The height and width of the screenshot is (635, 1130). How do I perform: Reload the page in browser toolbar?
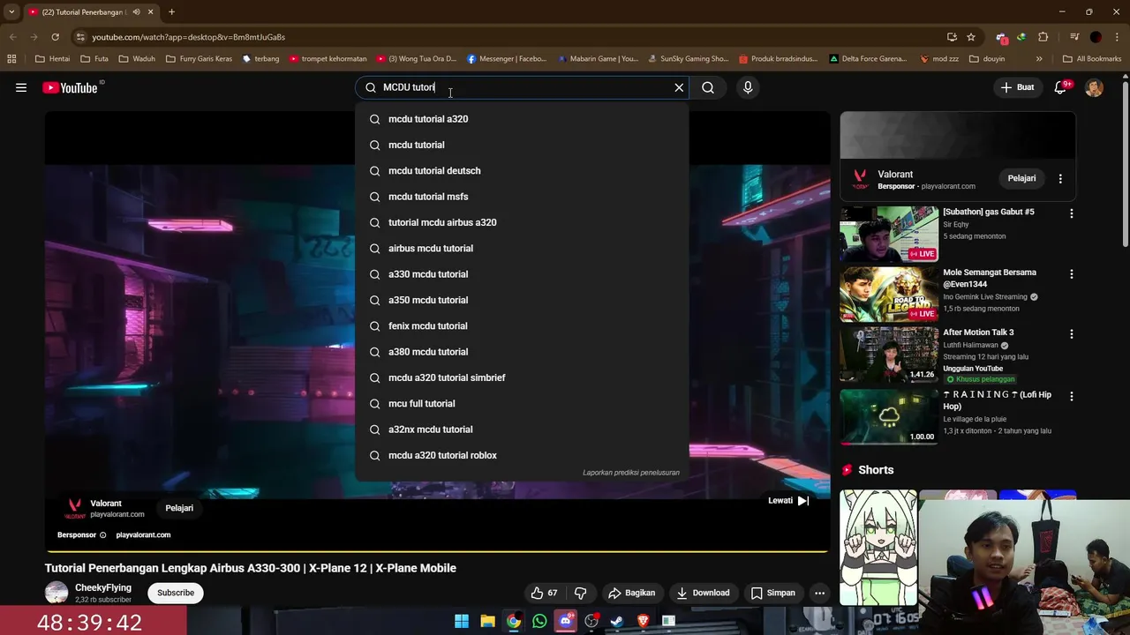tap(55, 37)
